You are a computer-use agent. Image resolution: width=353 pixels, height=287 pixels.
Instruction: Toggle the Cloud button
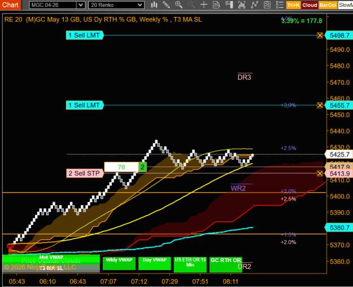[310, 5]
